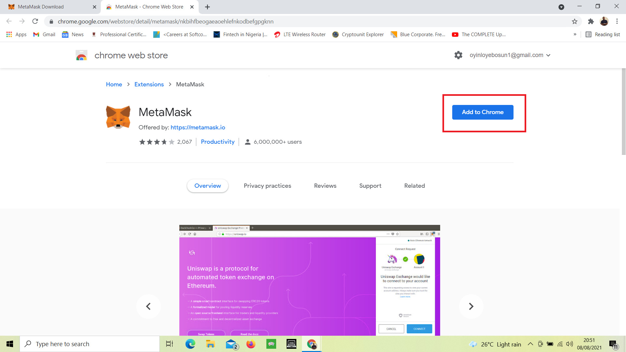Reload the current page
626x352 pixels.
coord(35,22)
